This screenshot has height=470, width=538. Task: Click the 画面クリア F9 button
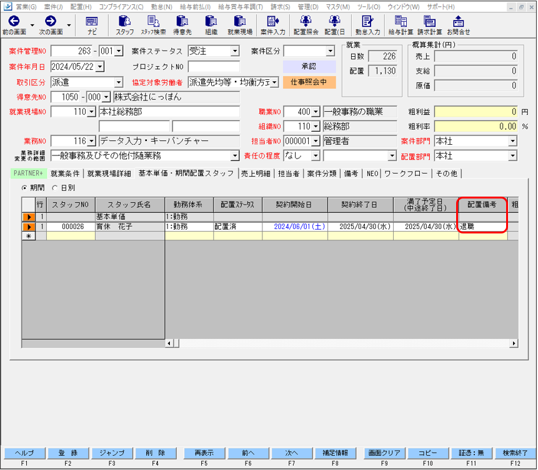[x=384, y=453]
